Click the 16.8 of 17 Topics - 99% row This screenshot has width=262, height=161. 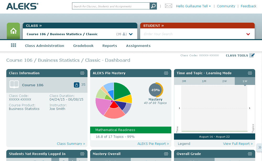click(131, 137)
